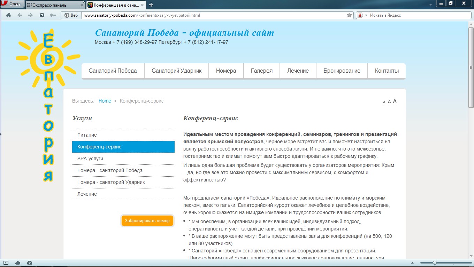Click the password key wand icon
474x267 pixels.
(53, 15)
